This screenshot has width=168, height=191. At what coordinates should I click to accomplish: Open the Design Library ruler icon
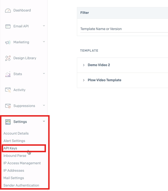pyautogui.click(x=8, y=58)
